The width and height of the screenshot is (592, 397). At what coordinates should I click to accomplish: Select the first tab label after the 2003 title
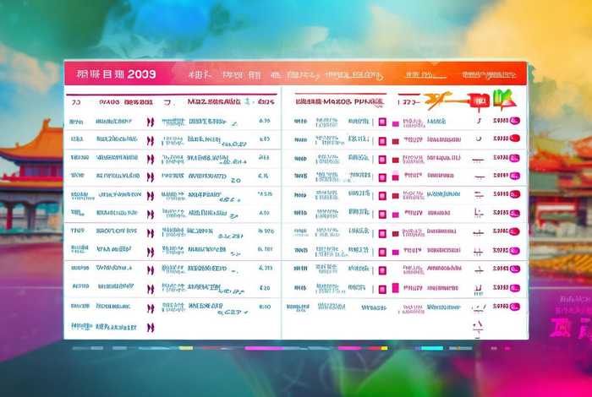pyautogui.click(x=200, y=74)
